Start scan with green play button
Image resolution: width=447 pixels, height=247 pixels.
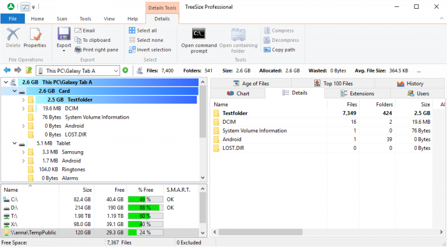(x=126, y=70)
